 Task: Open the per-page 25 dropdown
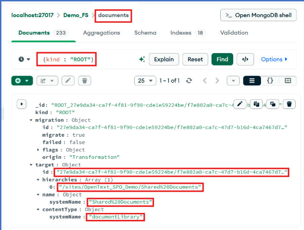coord(145,81)
